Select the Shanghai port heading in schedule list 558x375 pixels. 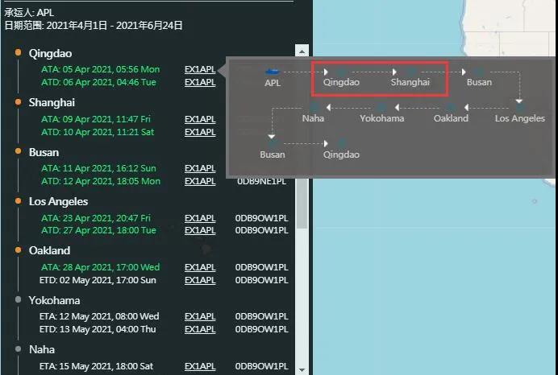tap(52, 102)
